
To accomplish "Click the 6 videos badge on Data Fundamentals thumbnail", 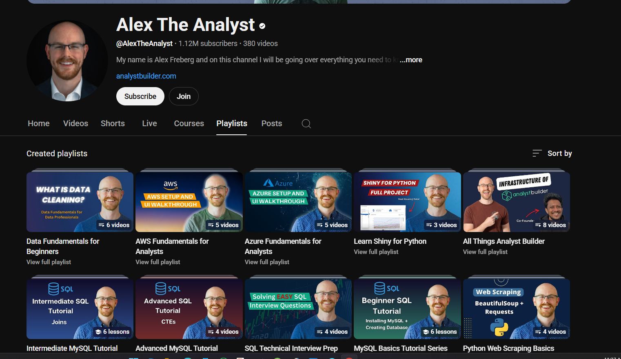I will pyautogui.click(x=114, y=225).
